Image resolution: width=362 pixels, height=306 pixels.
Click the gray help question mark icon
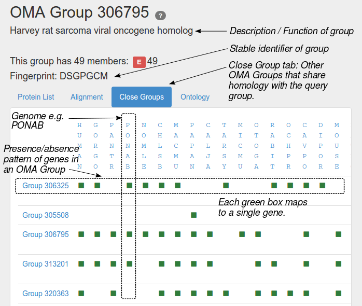tap(160, 16)
